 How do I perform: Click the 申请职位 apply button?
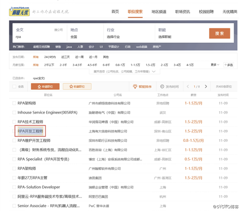pos(45,86)
